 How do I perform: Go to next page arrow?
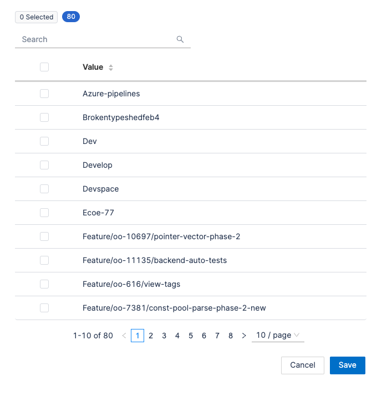[244, 336]
